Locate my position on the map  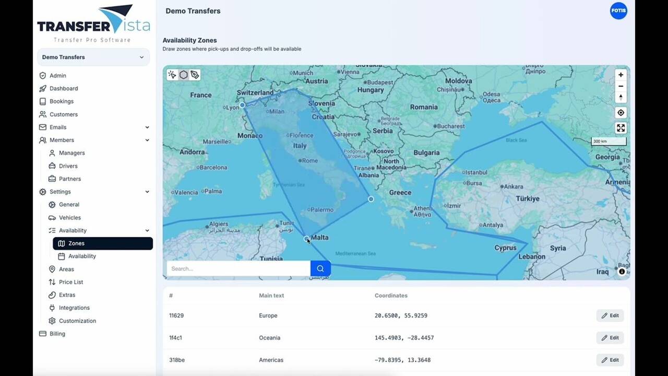(621, 113)
